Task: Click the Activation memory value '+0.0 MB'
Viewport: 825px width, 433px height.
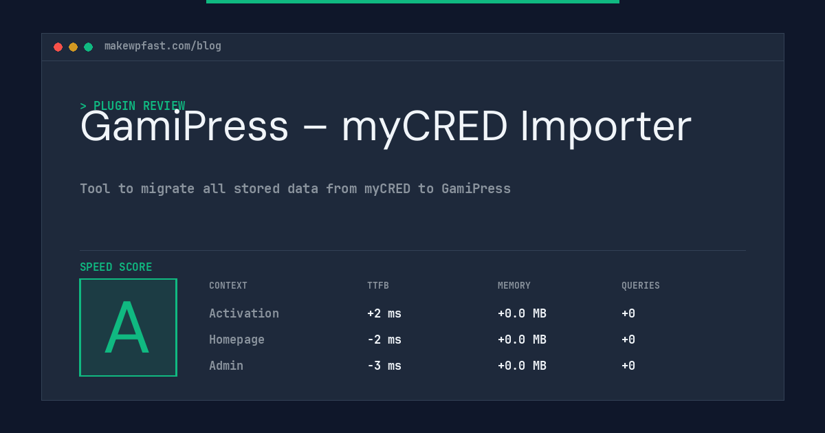Action: point(522,313)
